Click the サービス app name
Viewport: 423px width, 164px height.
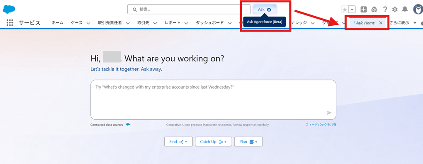click(29, 23)
